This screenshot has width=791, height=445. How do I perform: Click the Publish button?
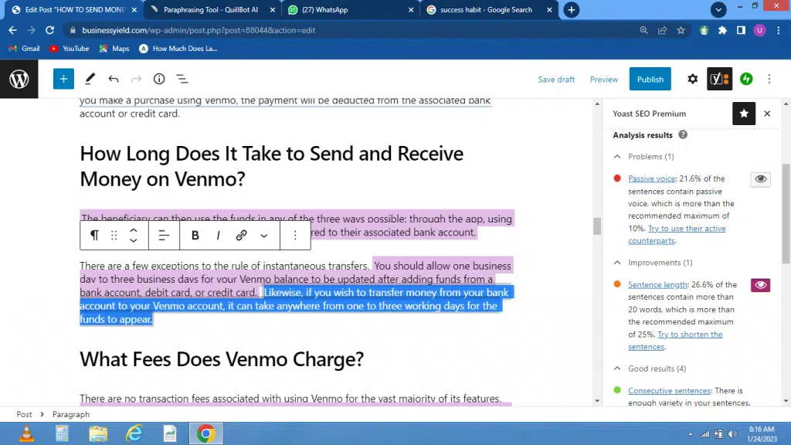pos(650,79)
